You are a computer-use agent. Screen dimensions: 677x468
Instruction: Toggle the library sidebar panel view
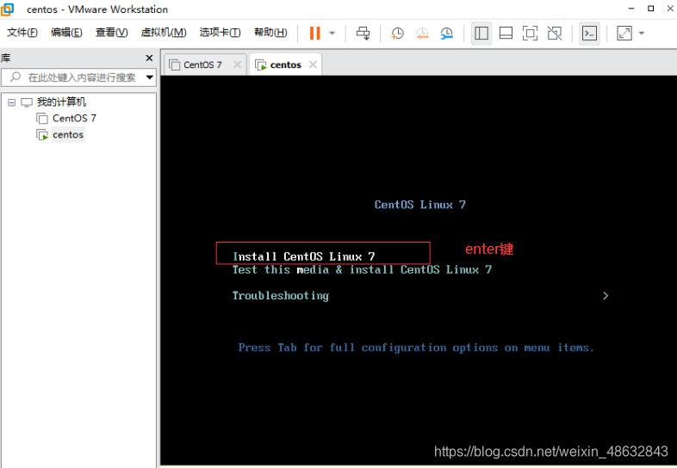point(481,34)
